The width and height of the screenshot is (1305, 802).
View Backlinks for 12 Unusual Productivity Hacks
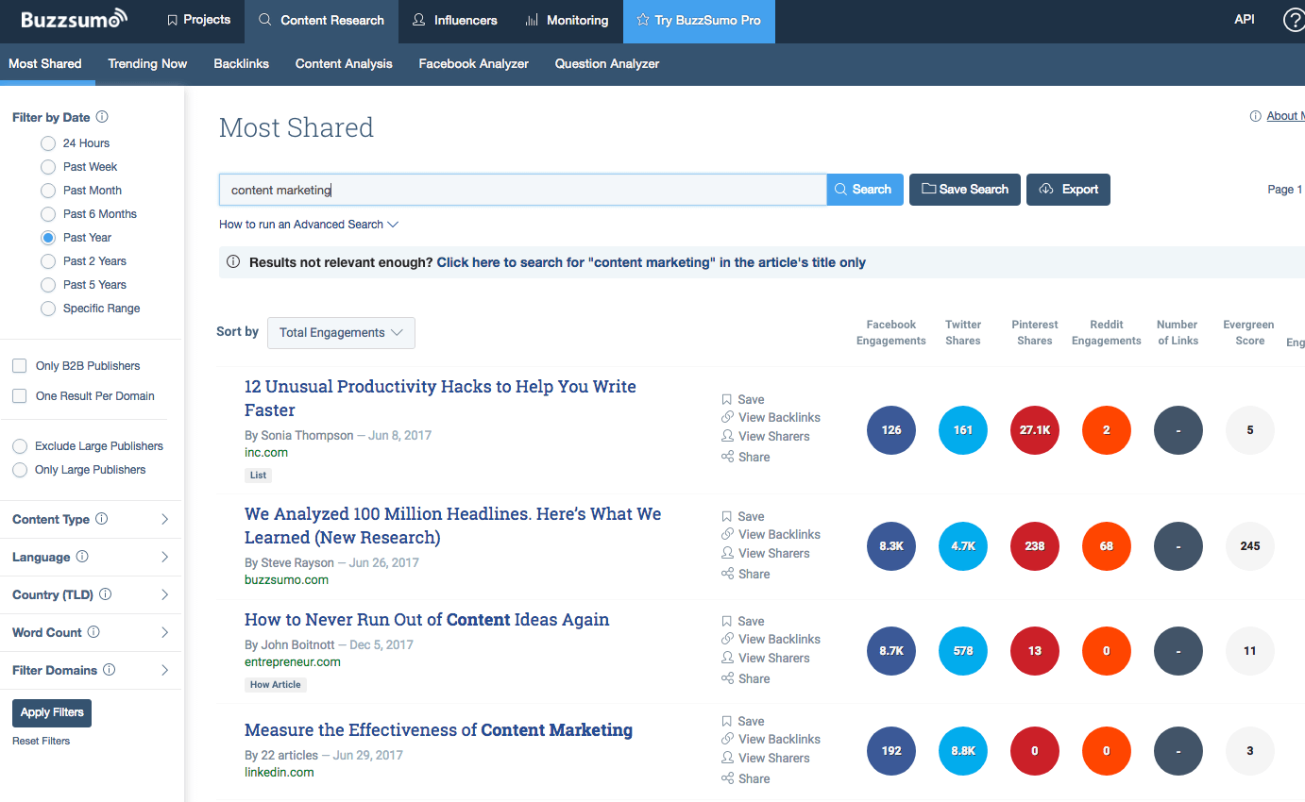tap(771, 417)
